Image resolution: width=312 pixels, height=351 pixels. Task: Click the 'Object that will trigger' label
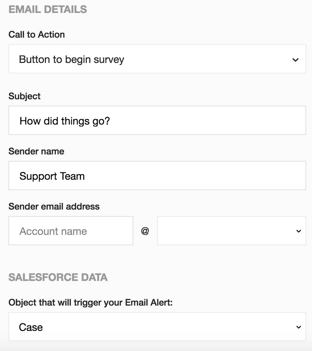click(x=90, y=302)
